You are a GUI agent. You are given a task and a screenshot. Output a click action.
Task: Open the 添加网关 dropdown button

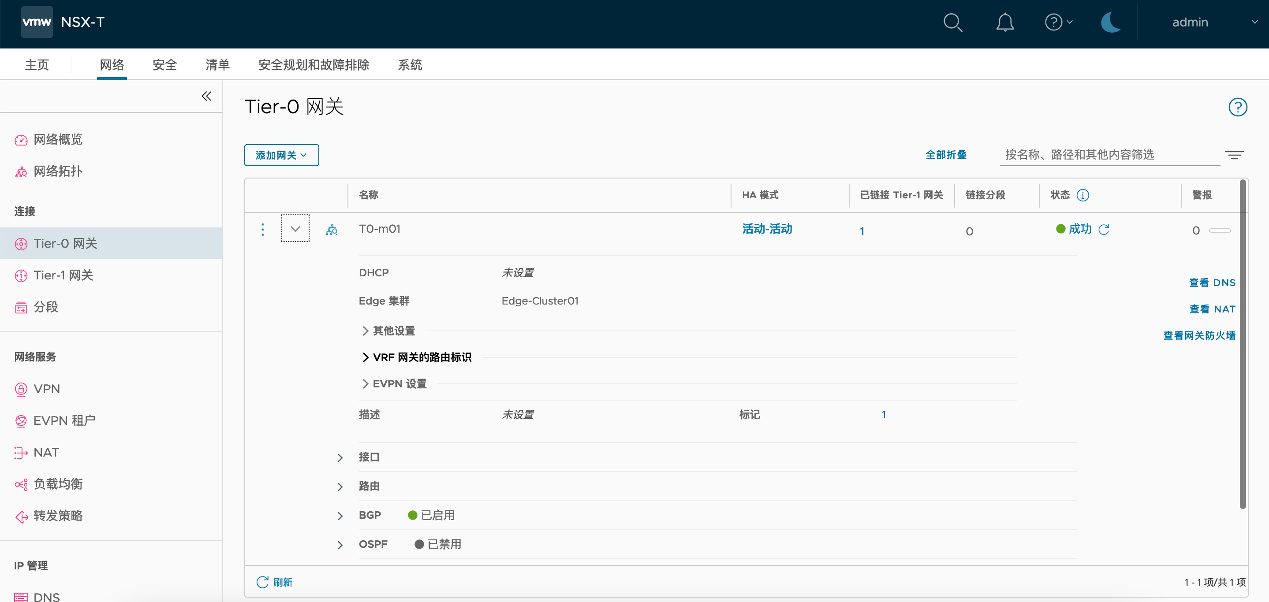point(281,155)
